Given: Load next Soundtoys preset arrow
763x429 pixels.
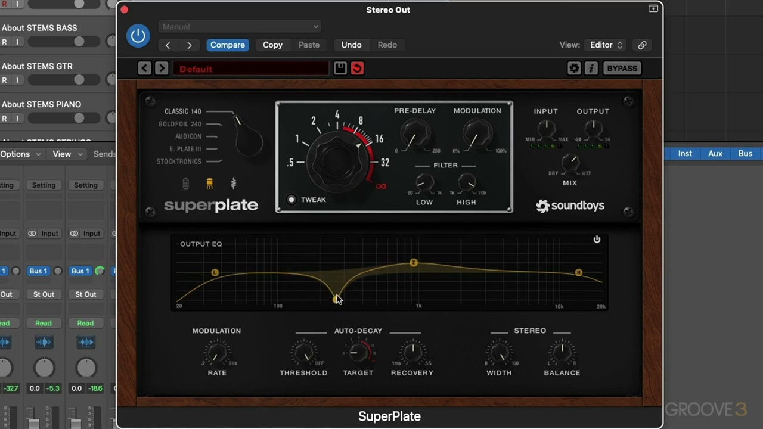Looking at the screenshot, I should point(162,69).
